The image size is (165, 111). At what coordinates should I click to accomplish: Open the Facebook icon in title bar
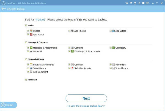coord(139,3)
